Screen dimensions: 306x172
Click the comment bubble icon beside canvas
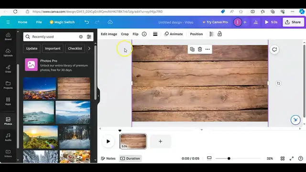click(274, 50)
